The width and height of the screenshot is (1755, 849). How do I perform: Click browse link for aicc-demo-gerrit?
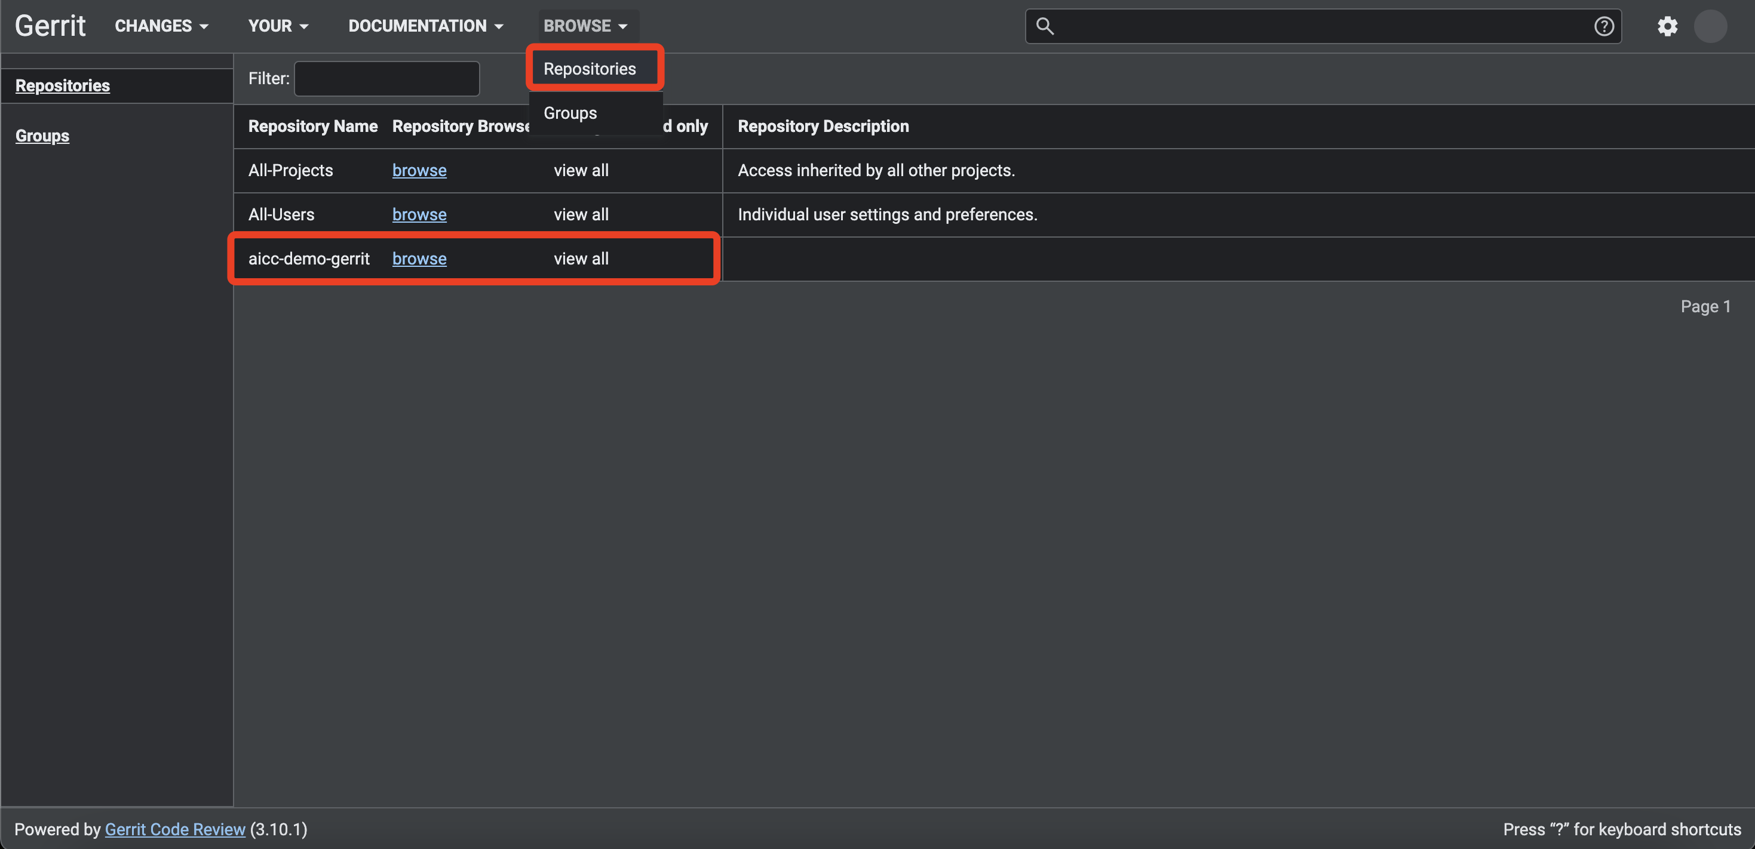tap(419, 259)
